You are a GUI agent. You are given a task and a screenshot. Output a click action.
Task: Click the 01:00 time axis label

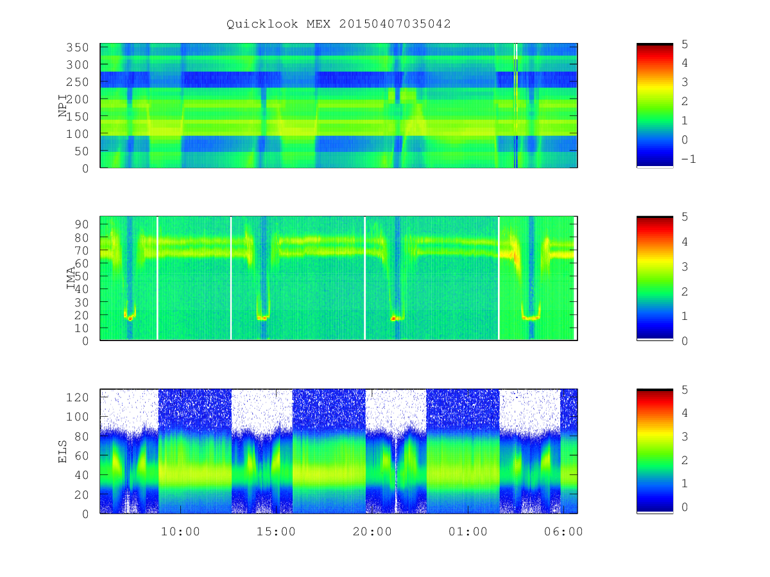468,531
